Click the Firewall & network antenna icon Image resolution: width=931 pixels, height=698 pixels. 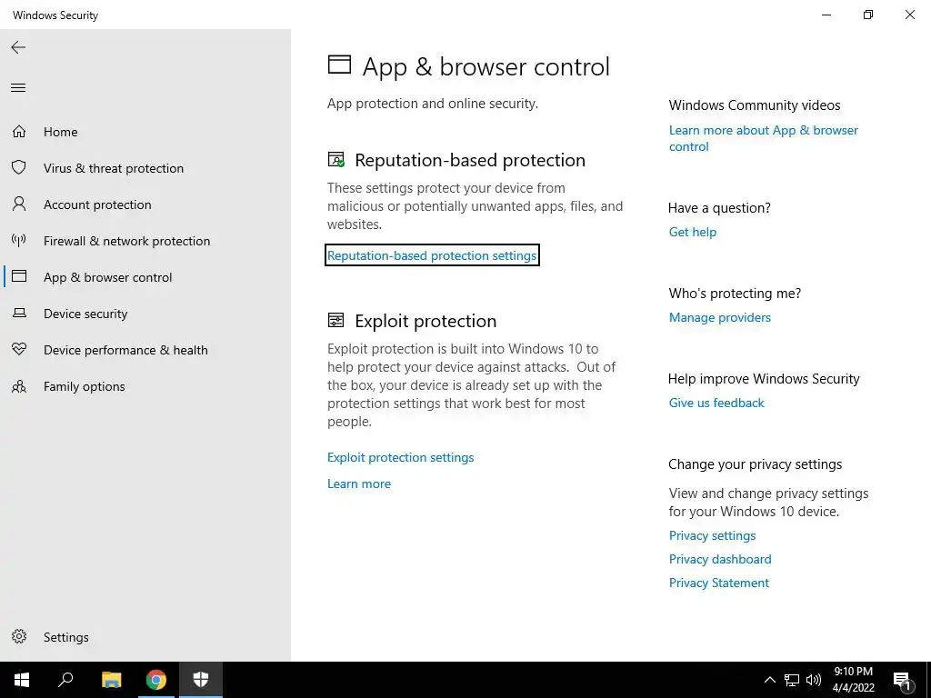click(x=19, y=240)
